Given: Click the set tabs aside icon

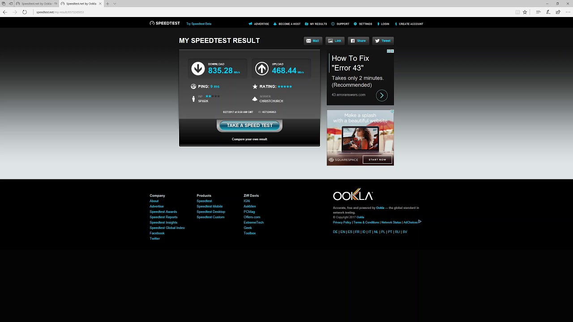Looking at the screenshot, I should (10, 4).
